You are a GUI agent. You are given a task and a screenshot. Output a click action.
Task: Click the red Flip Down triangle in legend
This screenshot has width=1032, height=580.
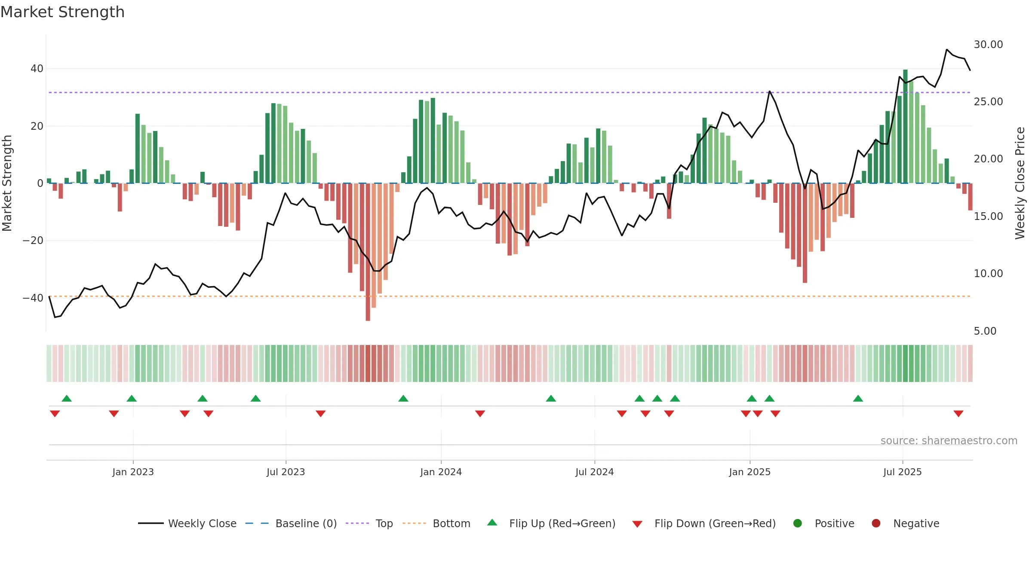click(637, 524)
